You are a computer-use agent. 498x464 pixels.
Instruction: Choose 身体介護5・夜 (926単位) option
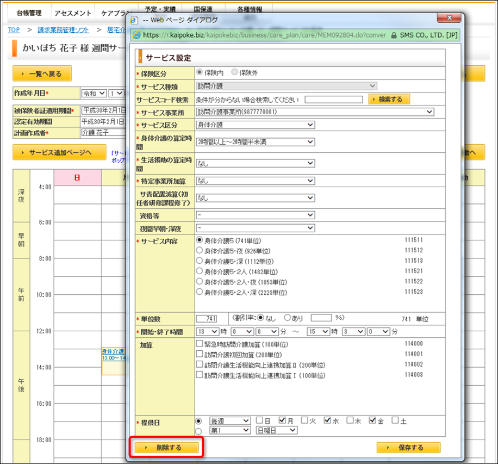(x=200, y=250)
